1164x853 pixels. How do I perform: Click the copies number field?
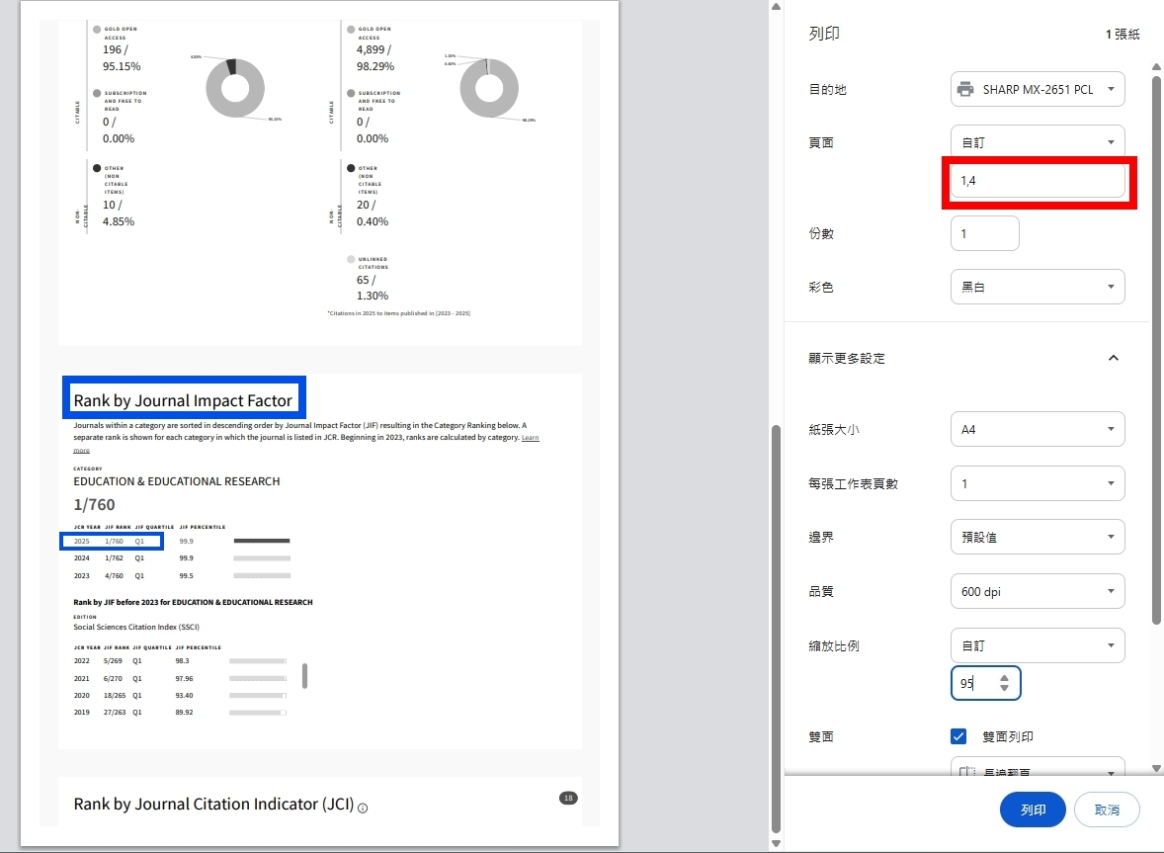(x=984, y=234)
